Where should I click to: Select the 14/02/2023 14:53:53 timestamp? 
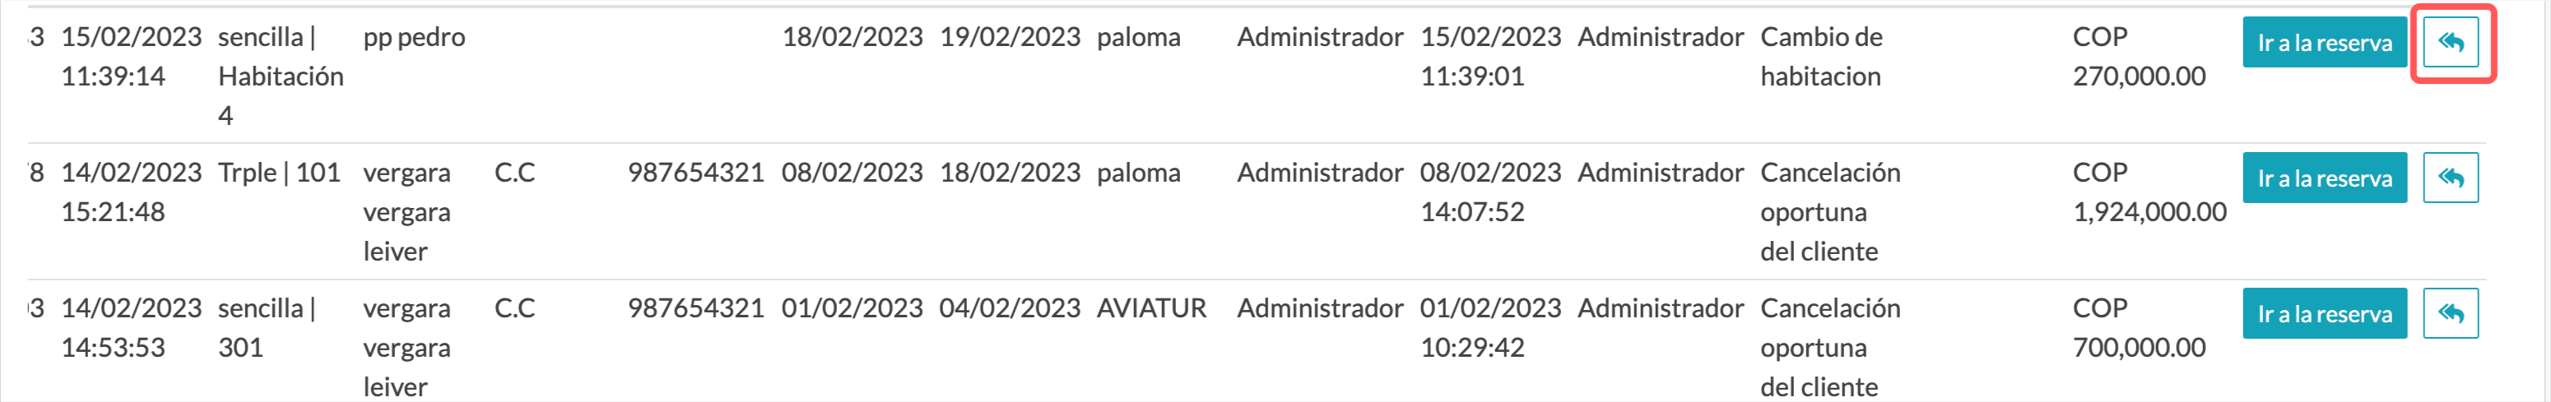point(132,328)
